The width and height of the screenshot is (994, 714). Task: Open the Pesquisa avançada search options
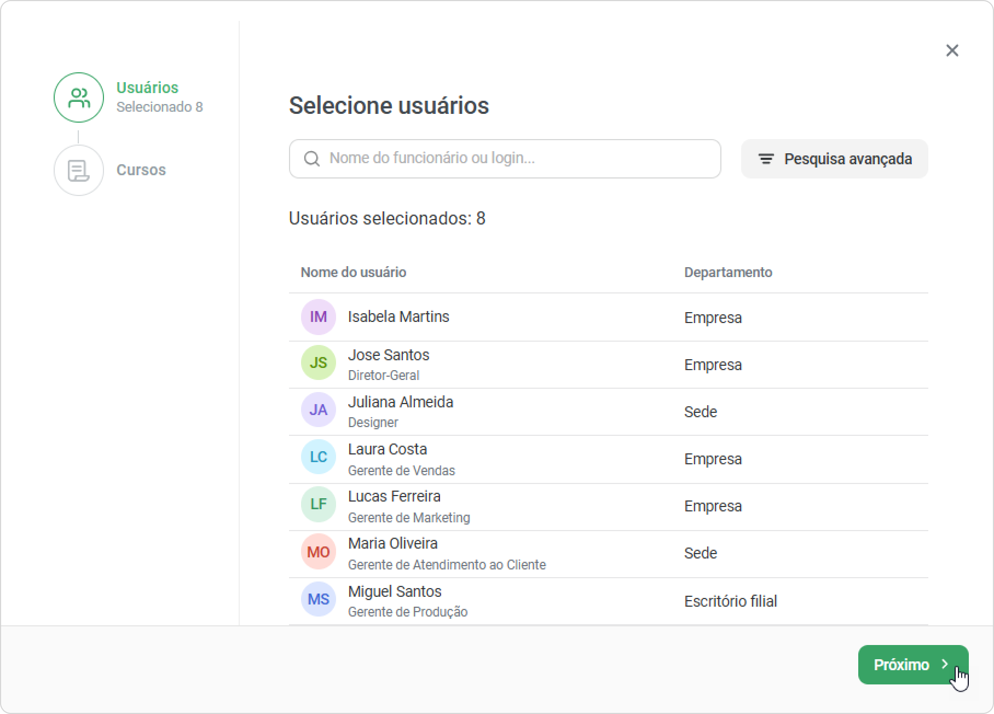coord(834,159)
